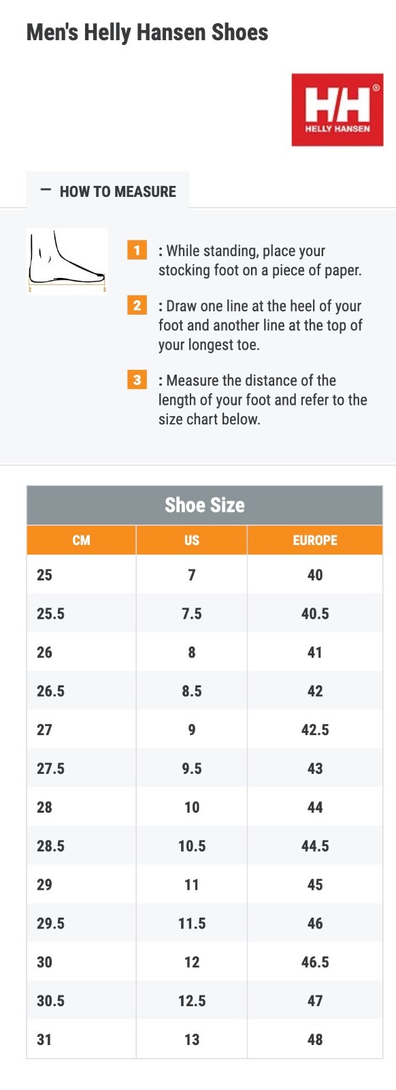Select the CM column header

80,540
